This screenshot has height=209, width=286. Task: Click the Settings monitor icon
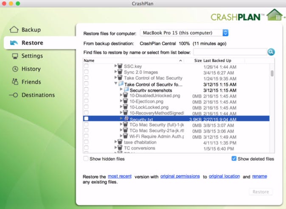(15, 56)
